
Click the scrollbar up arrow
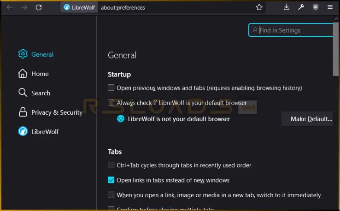point(336,19)
